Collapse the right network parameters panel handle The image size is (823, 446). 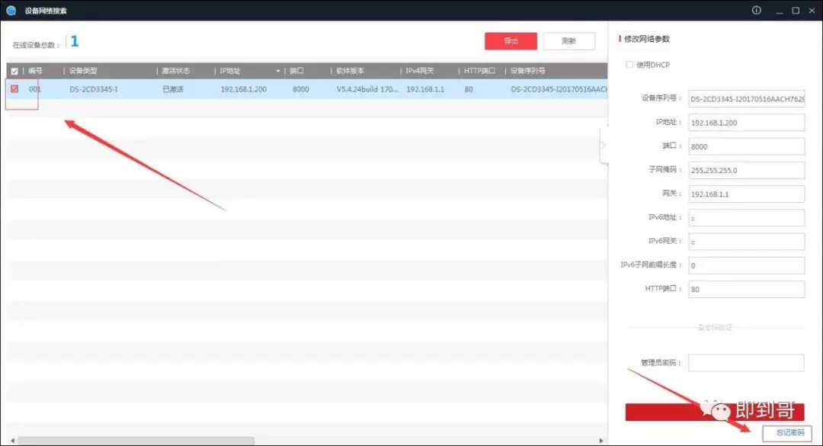coord(604,145)
